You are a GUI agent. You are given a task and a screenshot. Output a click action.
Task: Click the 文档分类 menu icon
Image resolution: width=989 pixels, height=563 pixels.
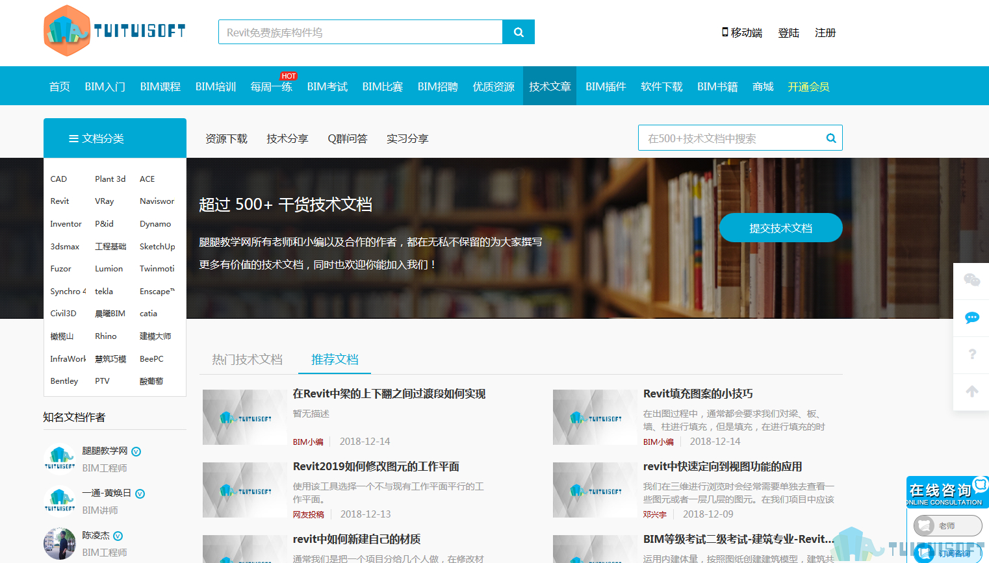coord(73,138)
